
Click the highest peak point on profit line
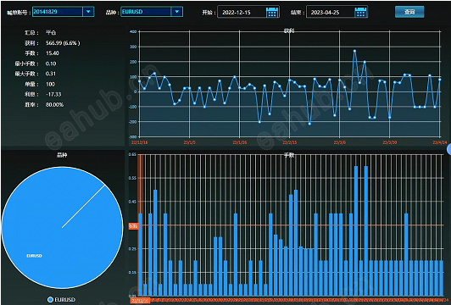click(x=354, y=51)
